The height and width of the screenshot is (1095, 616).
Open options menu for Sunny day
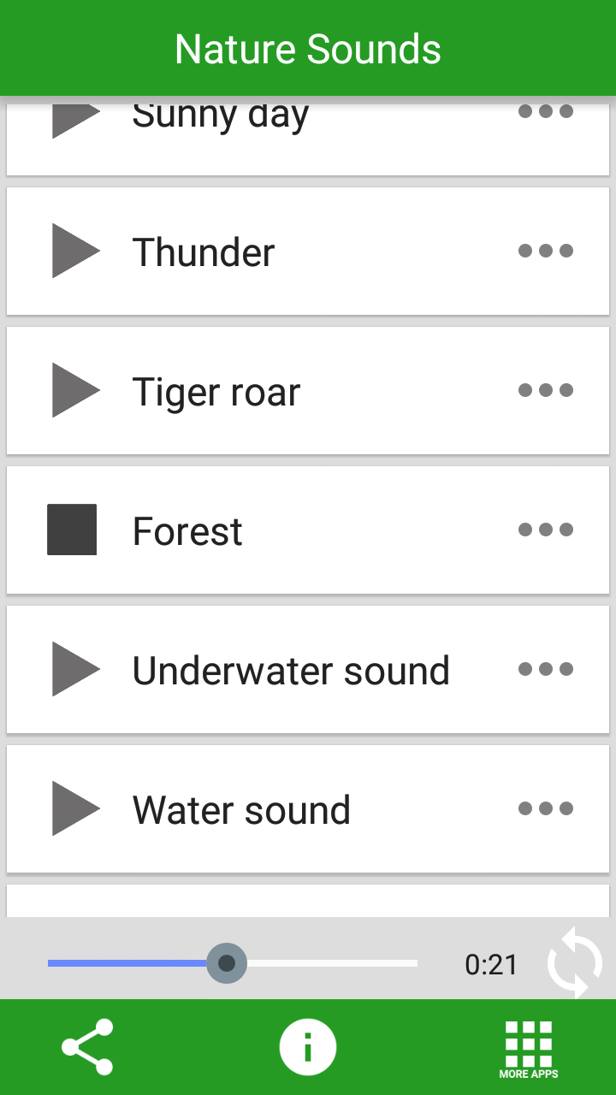tap(546, 112)
